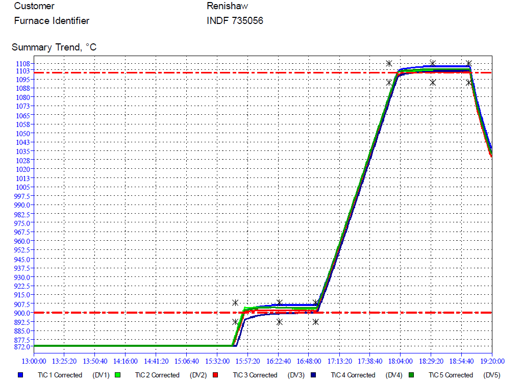Select the red T\C 3 Corrected legend swatch
522x382 pixels.
215,375
